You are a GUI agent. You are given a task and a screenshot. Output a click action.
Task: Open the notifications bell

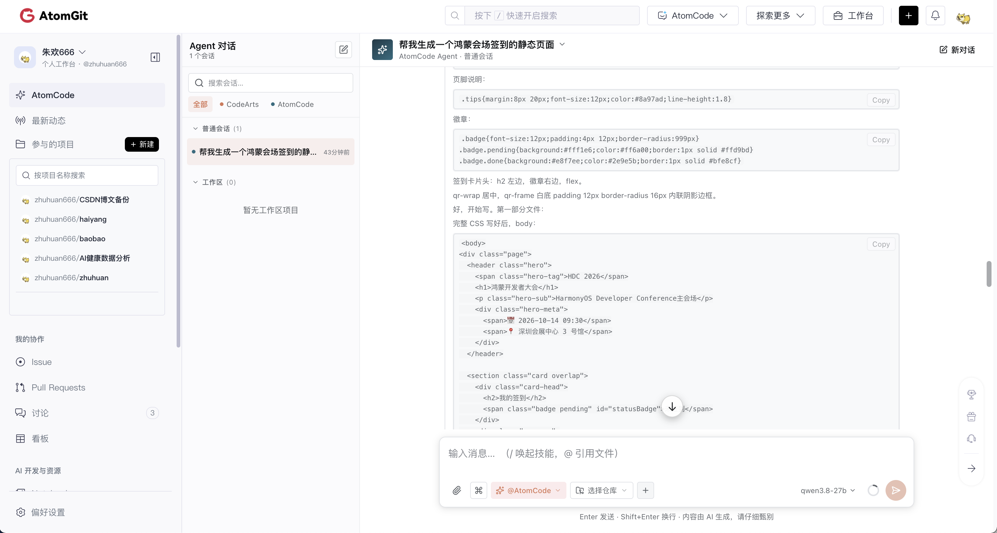[x=935, y=16]
